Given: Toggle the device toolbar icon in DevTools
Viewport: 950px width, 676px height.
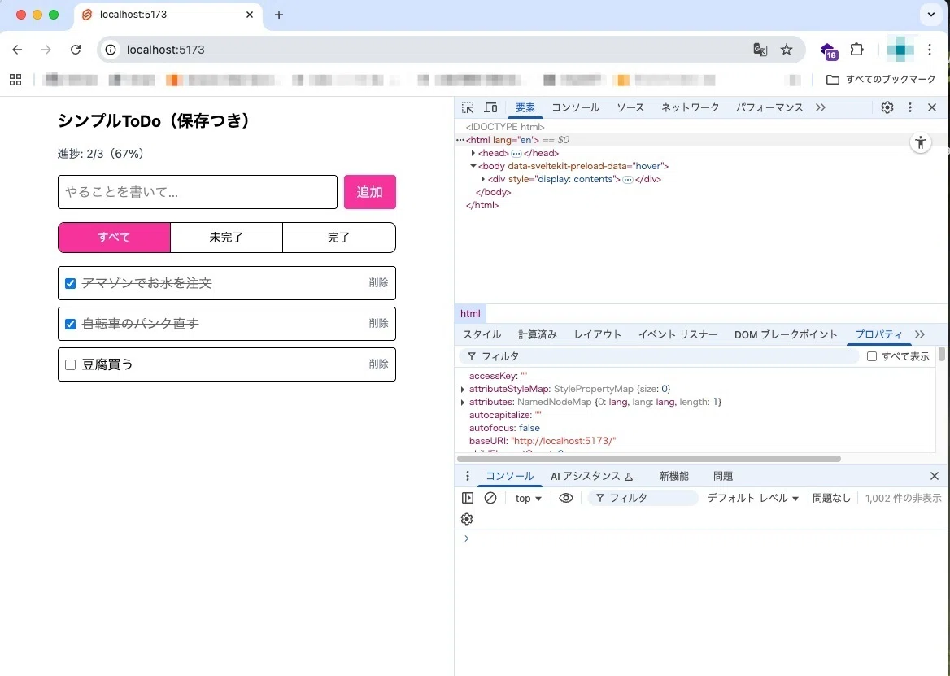Looking at the screenshot, I should click(490, 108).
